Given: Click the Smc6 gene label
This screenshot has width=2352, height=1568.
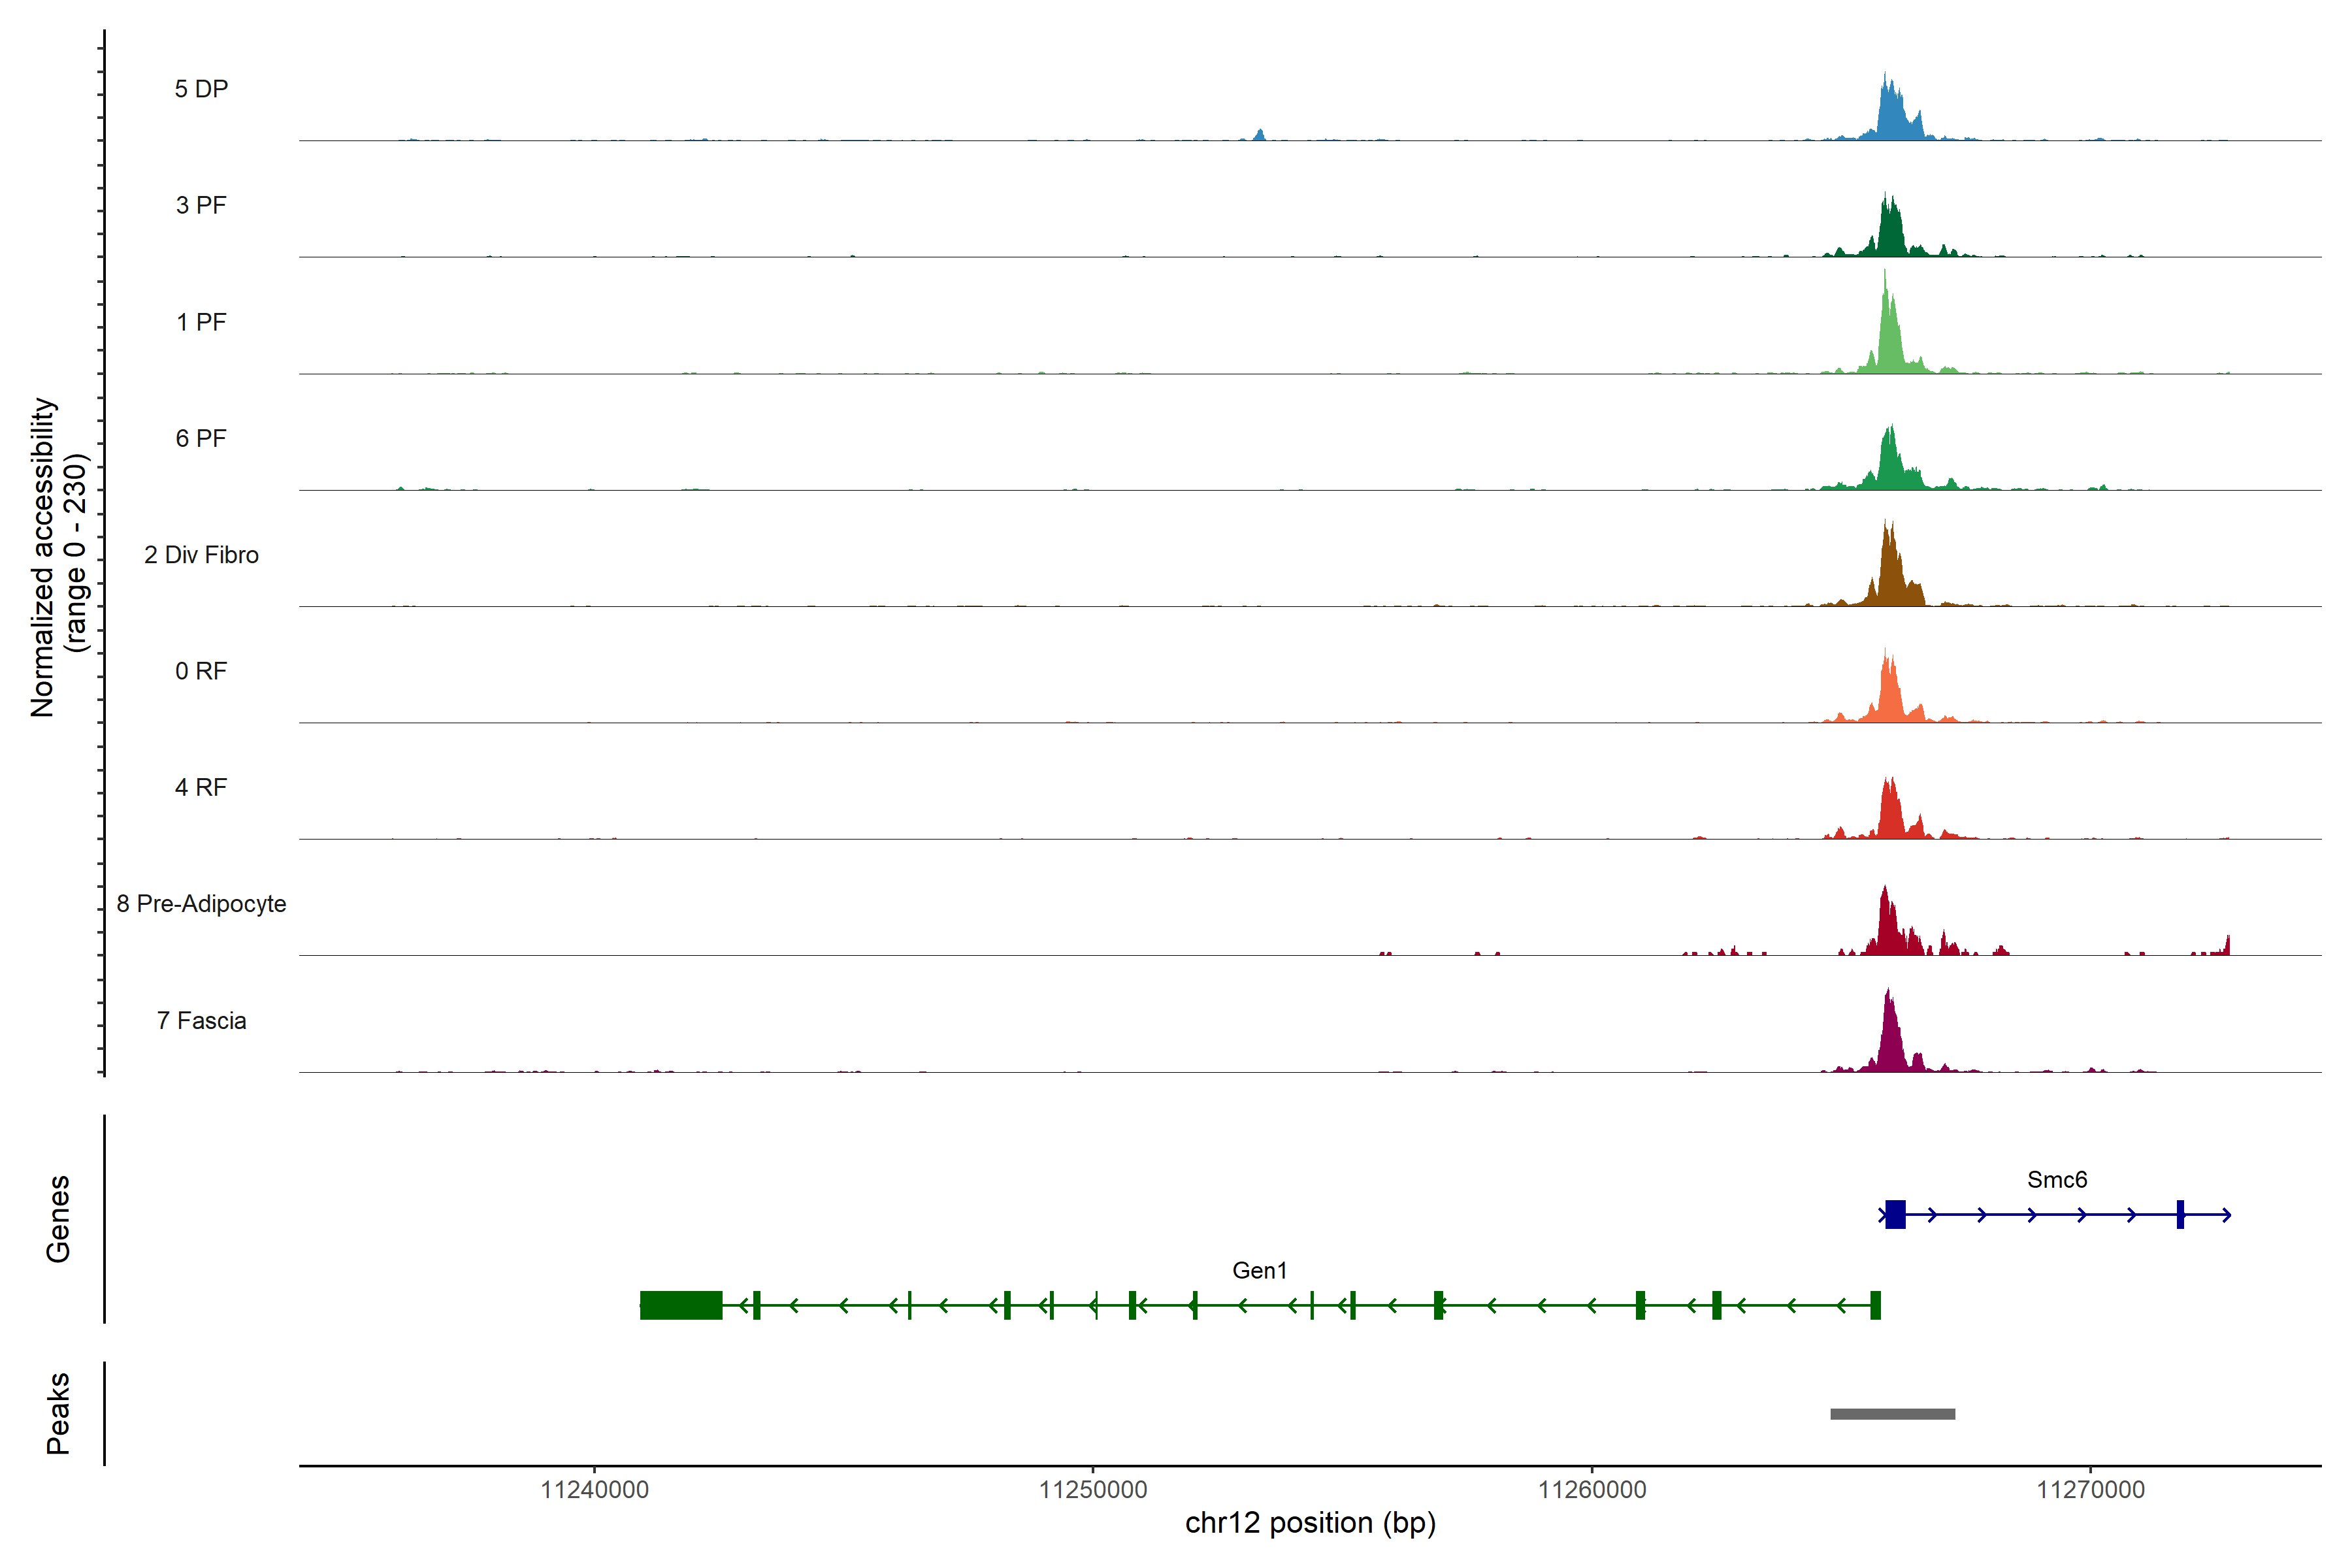Looking at the screenshot, I should (x=2057, y=1180).
